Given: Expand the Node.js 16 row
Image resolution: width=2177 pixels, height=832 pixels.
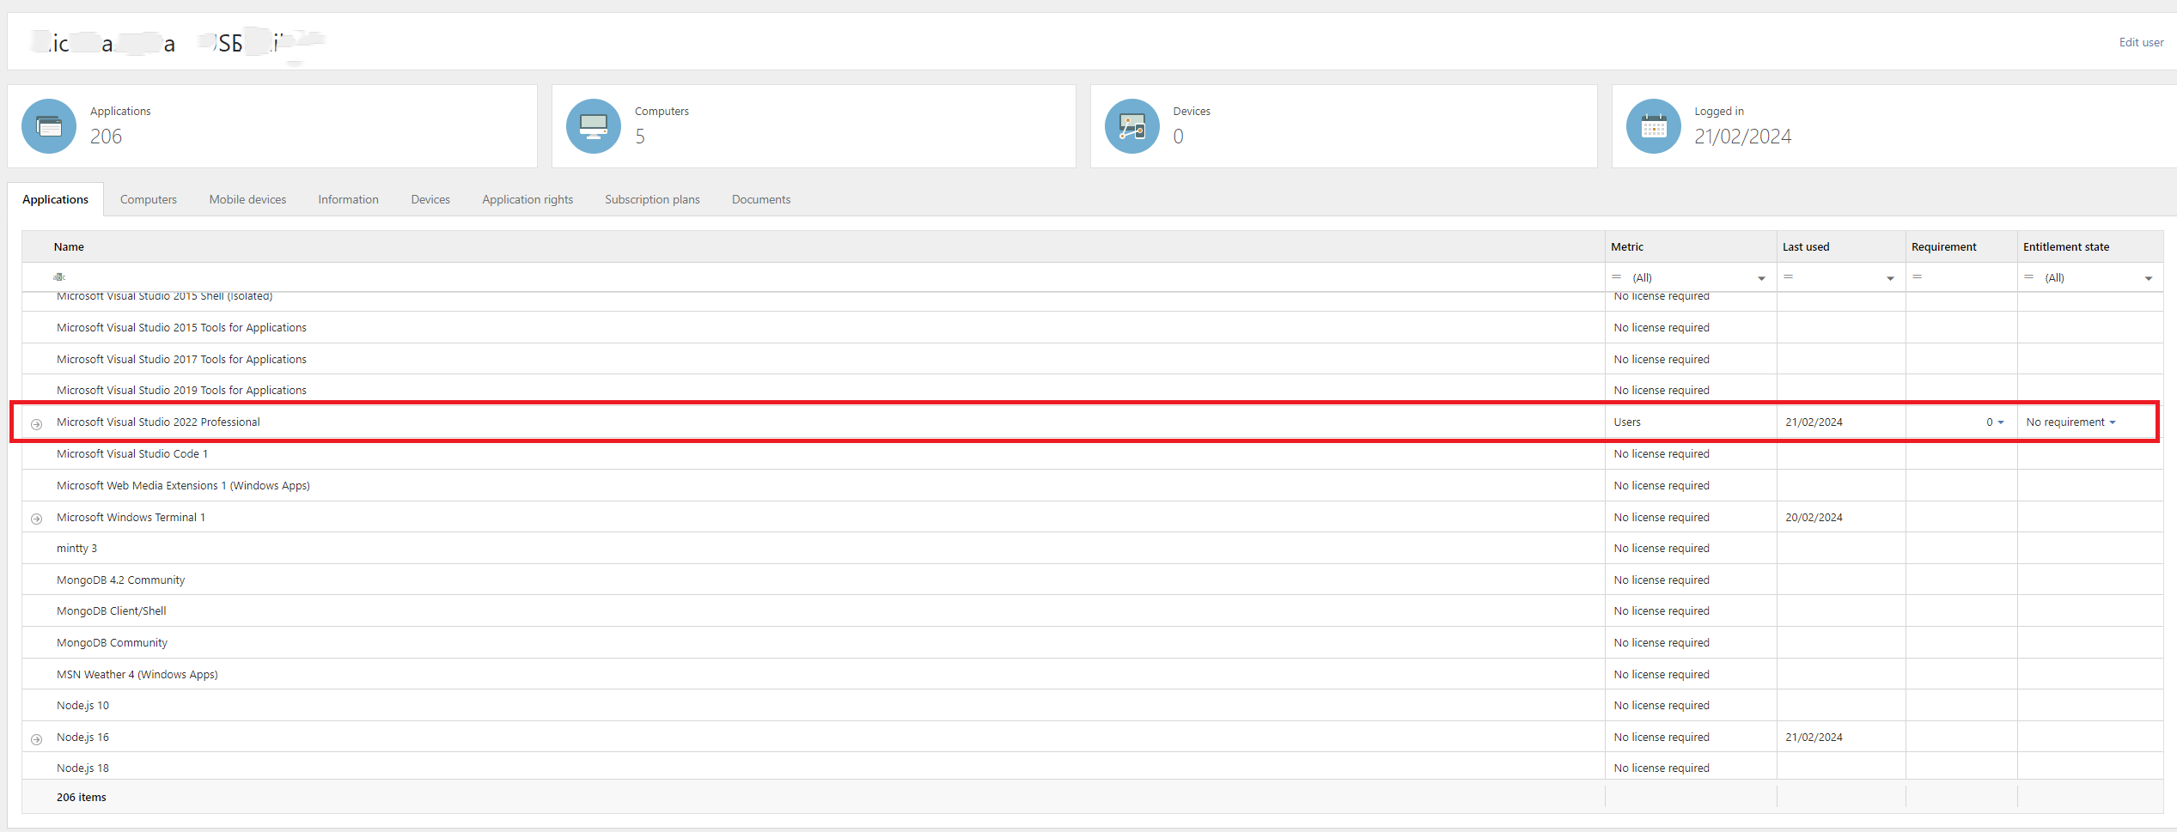Looking at the screenshot, I should click(36, 739).
